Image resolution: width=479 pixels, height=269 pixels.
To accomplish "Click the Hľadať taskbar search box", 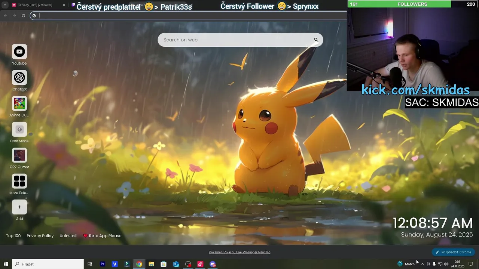I will point(48,264).
